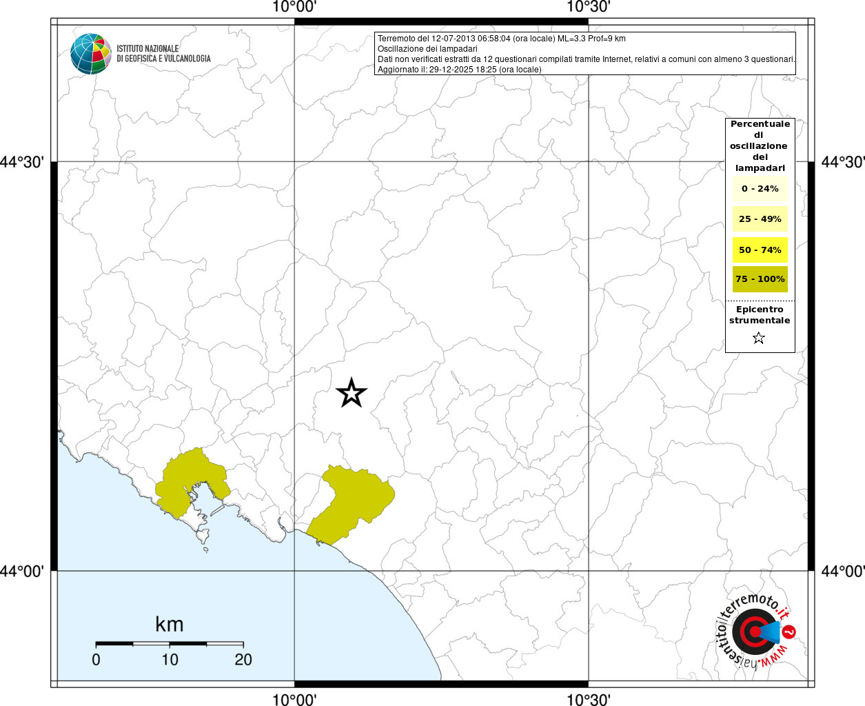Image resolution: width=865 pixels, height=706 pixels.
Task: Click the top 10°30' longitude label
Action: click(x=589, y=7)
